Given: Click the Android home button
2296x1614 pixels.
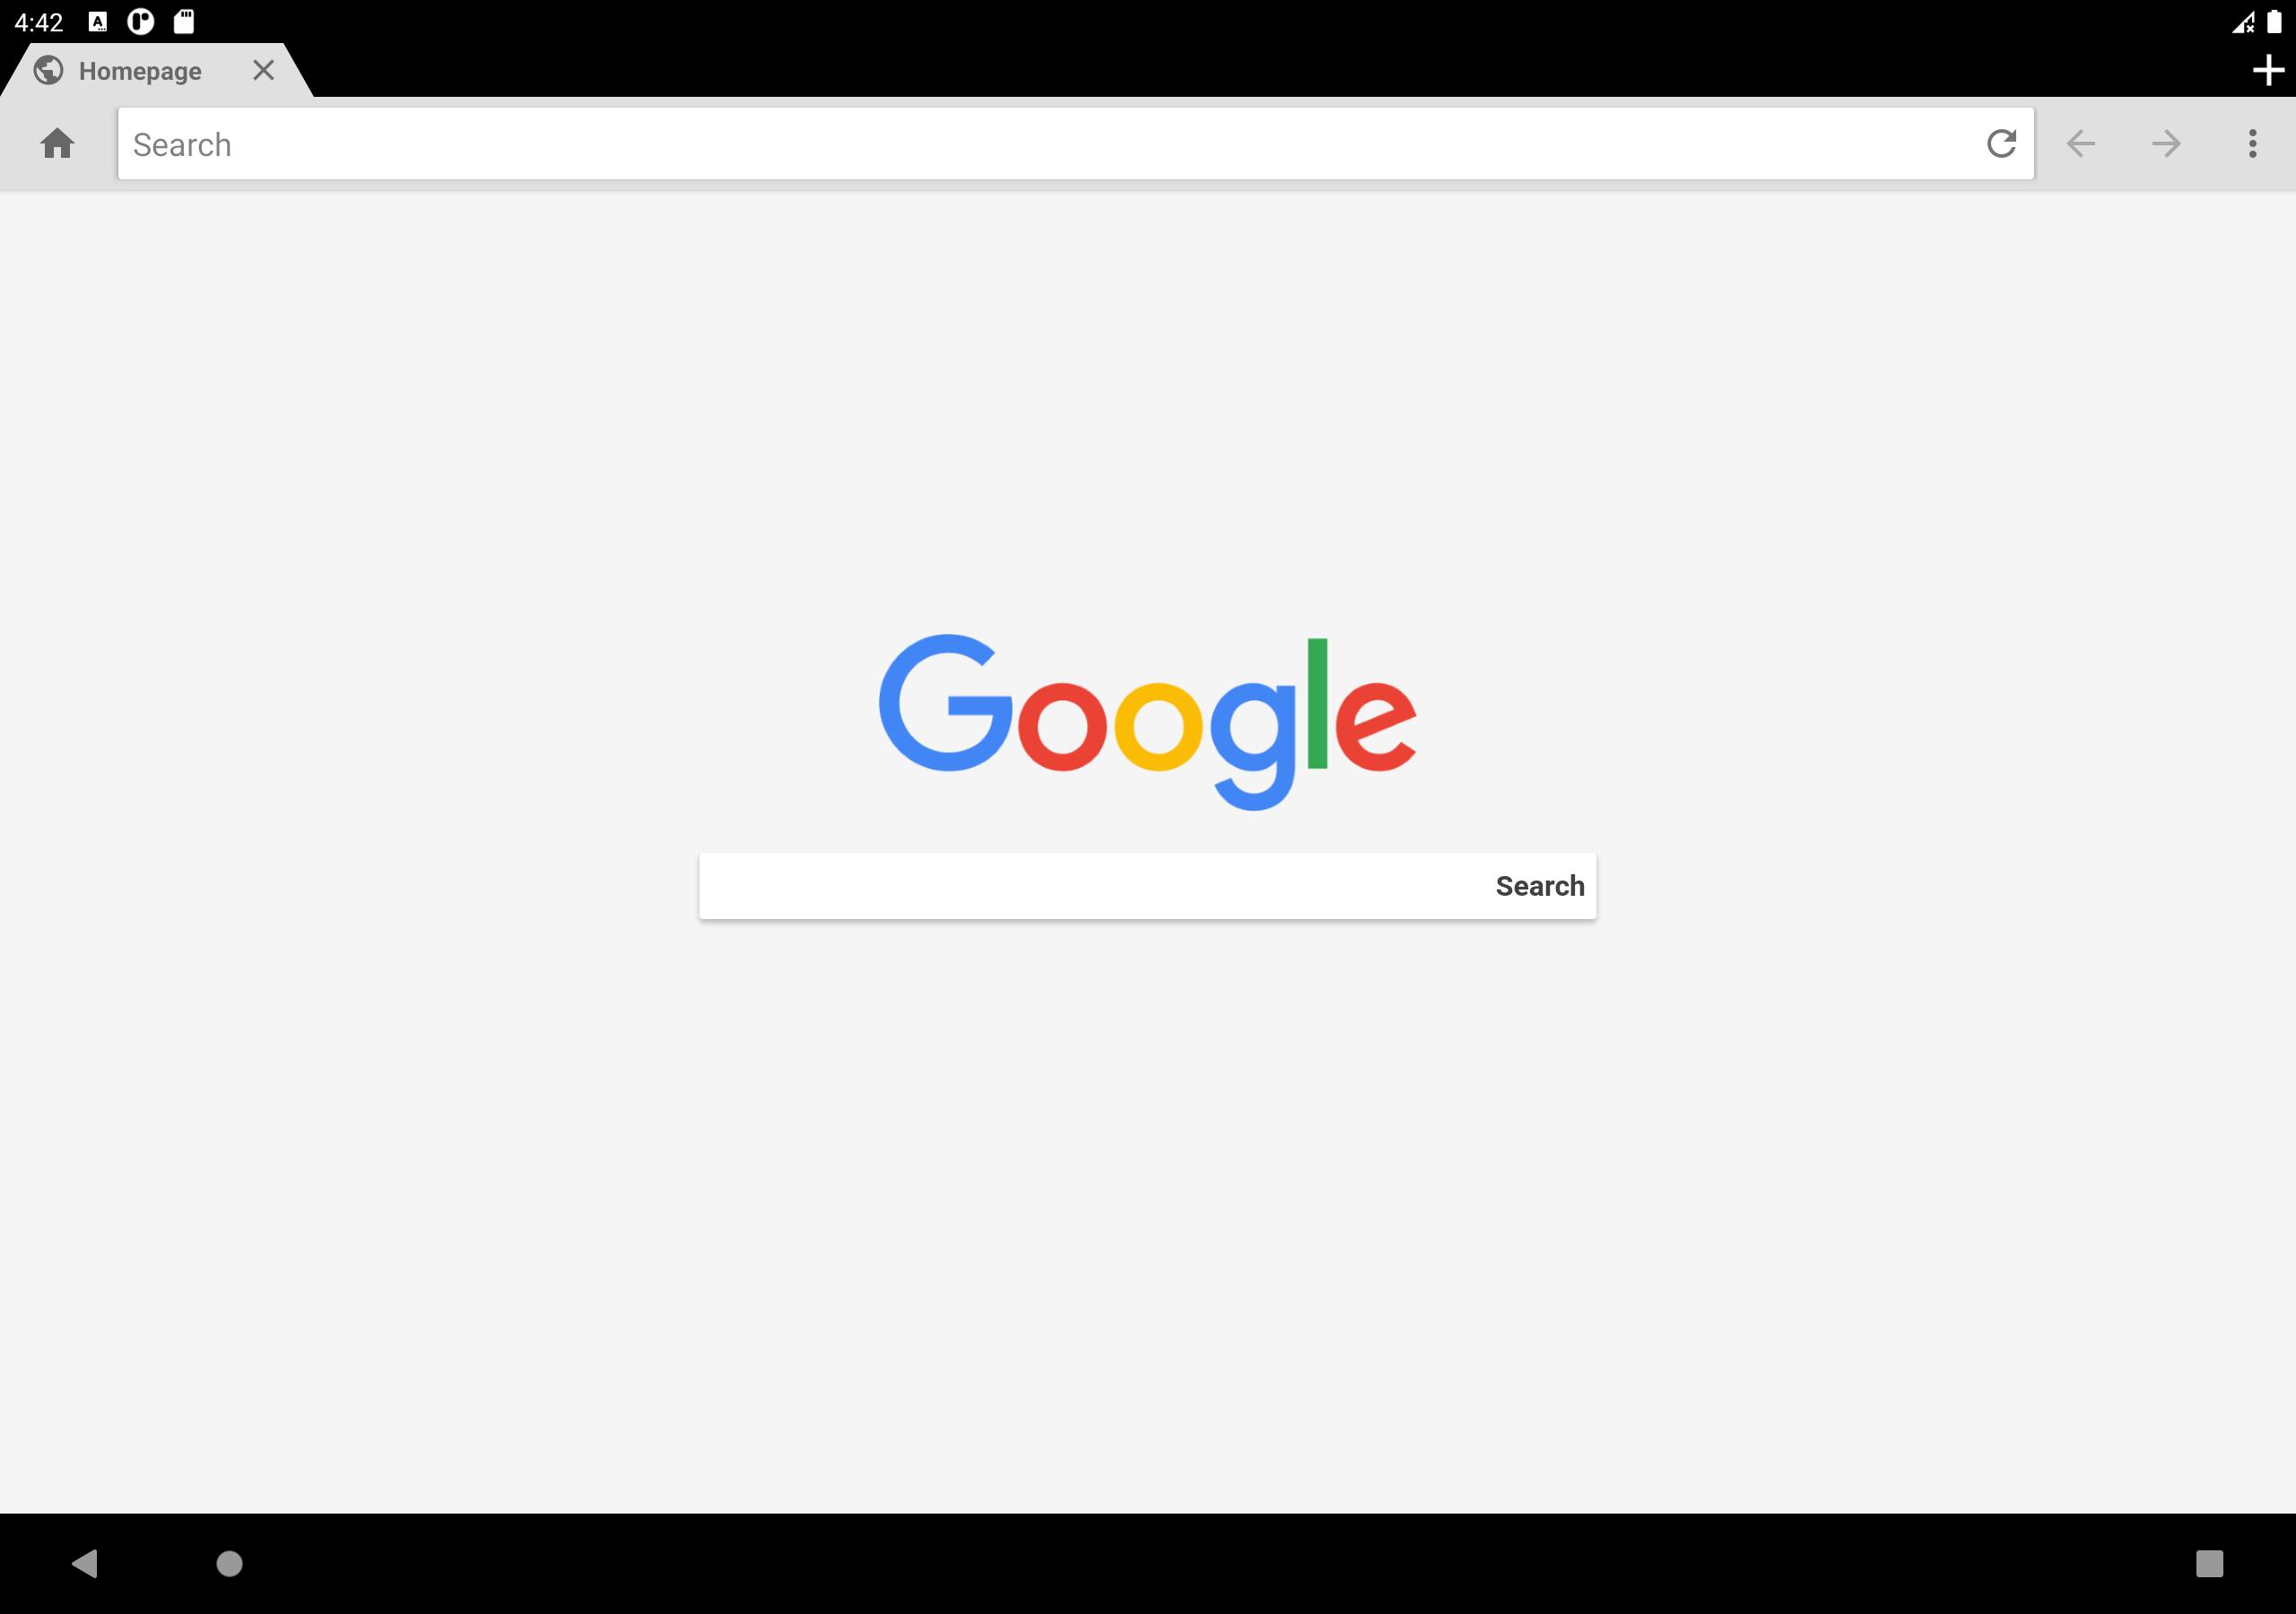Looking at the screenshot, I should click(229, 1565).
